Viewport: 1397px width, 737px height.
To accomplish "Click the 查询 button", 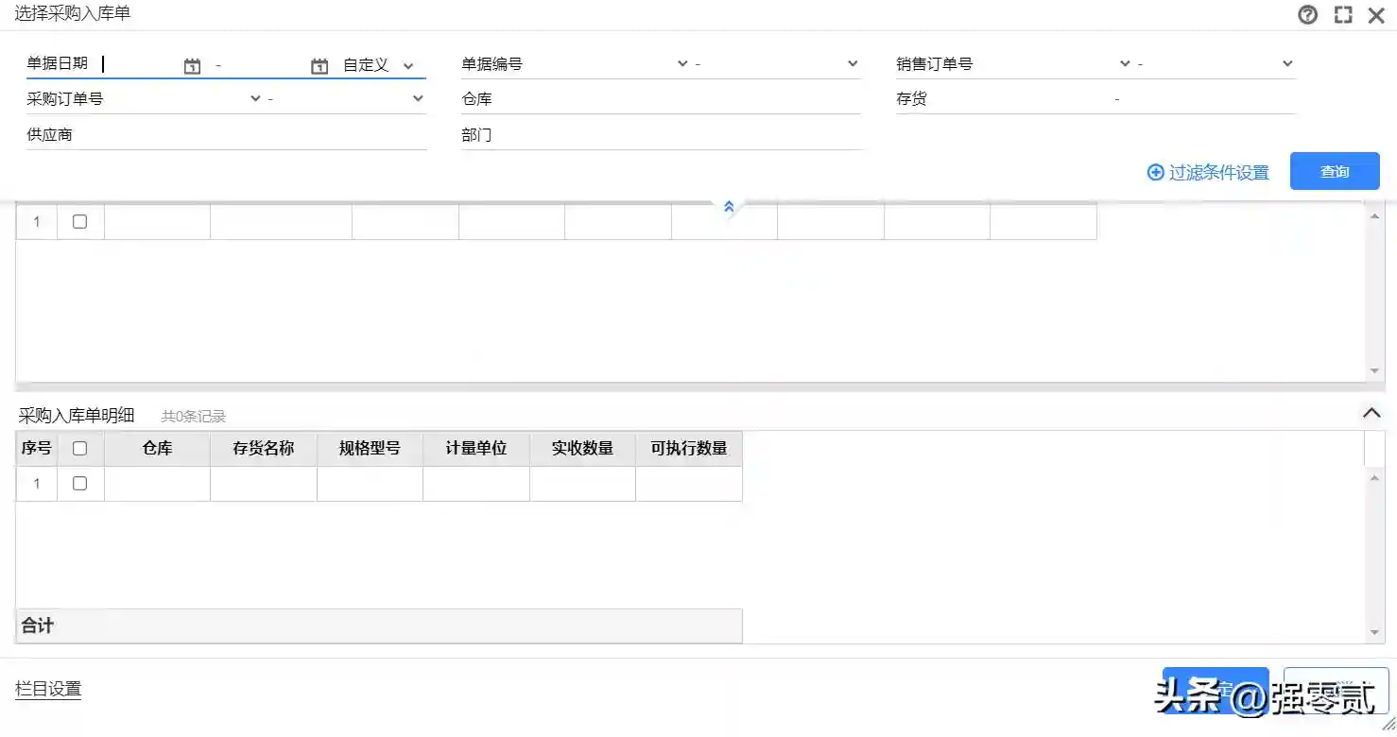I will (1334, 172).
